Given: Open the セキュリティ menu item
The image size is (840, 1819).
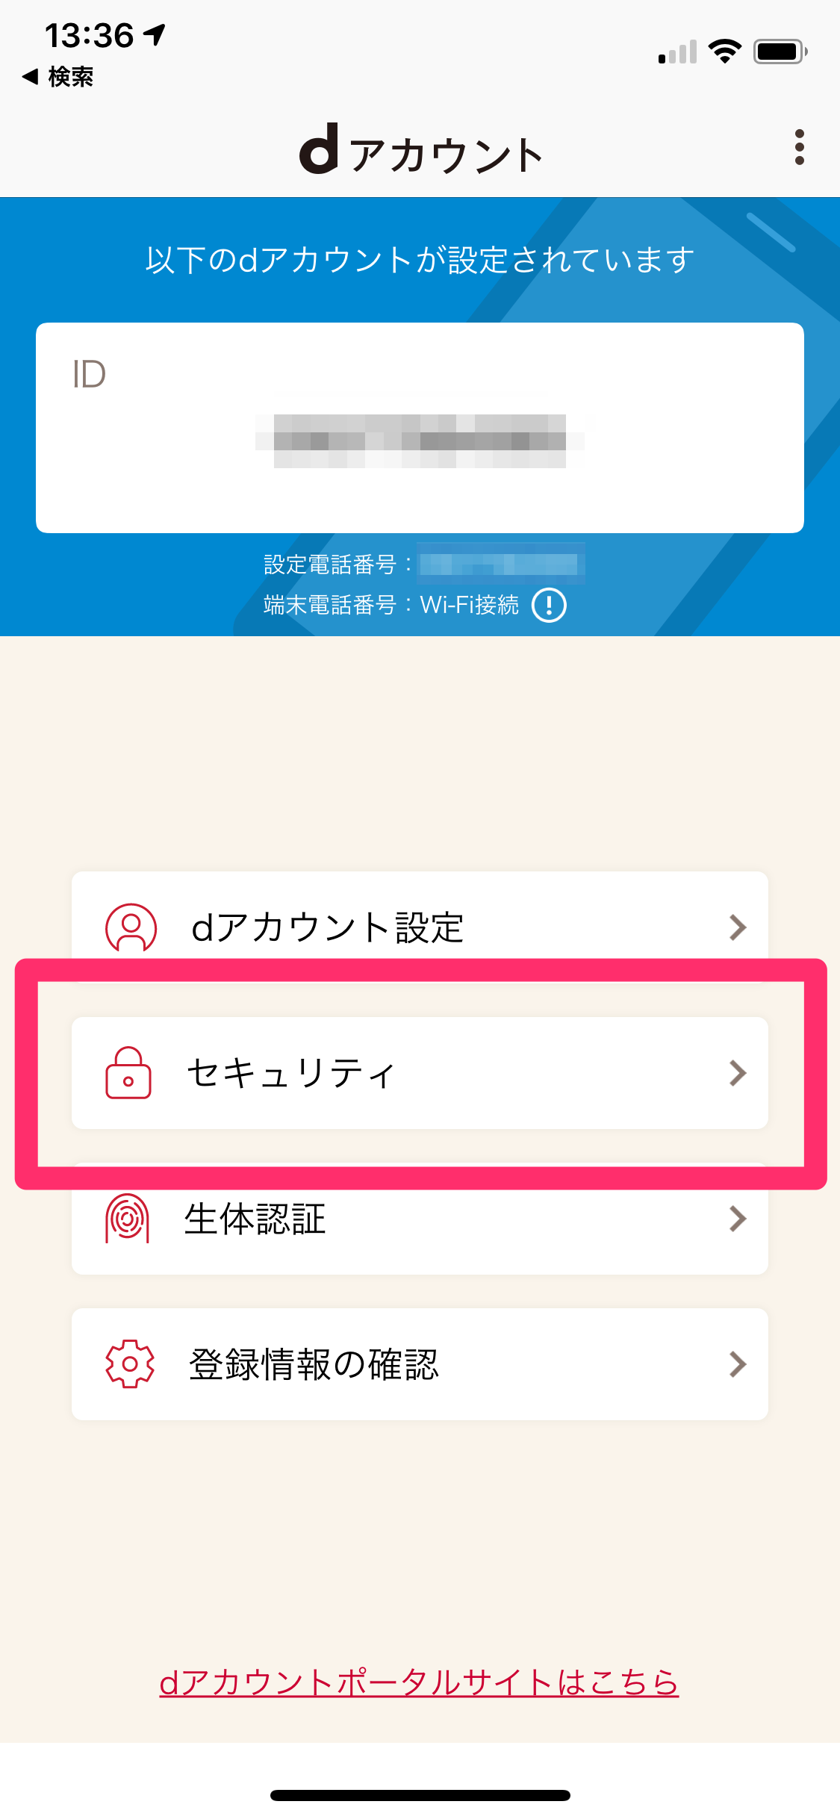Looking at the screenshot, I should pyautogui.click(x=420, y=1073).
